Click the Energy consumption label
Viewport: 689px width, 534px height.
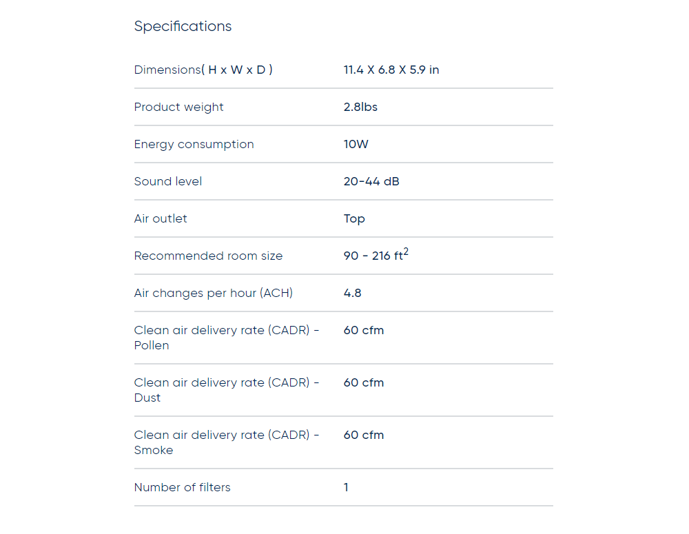(x=194, y=144)
